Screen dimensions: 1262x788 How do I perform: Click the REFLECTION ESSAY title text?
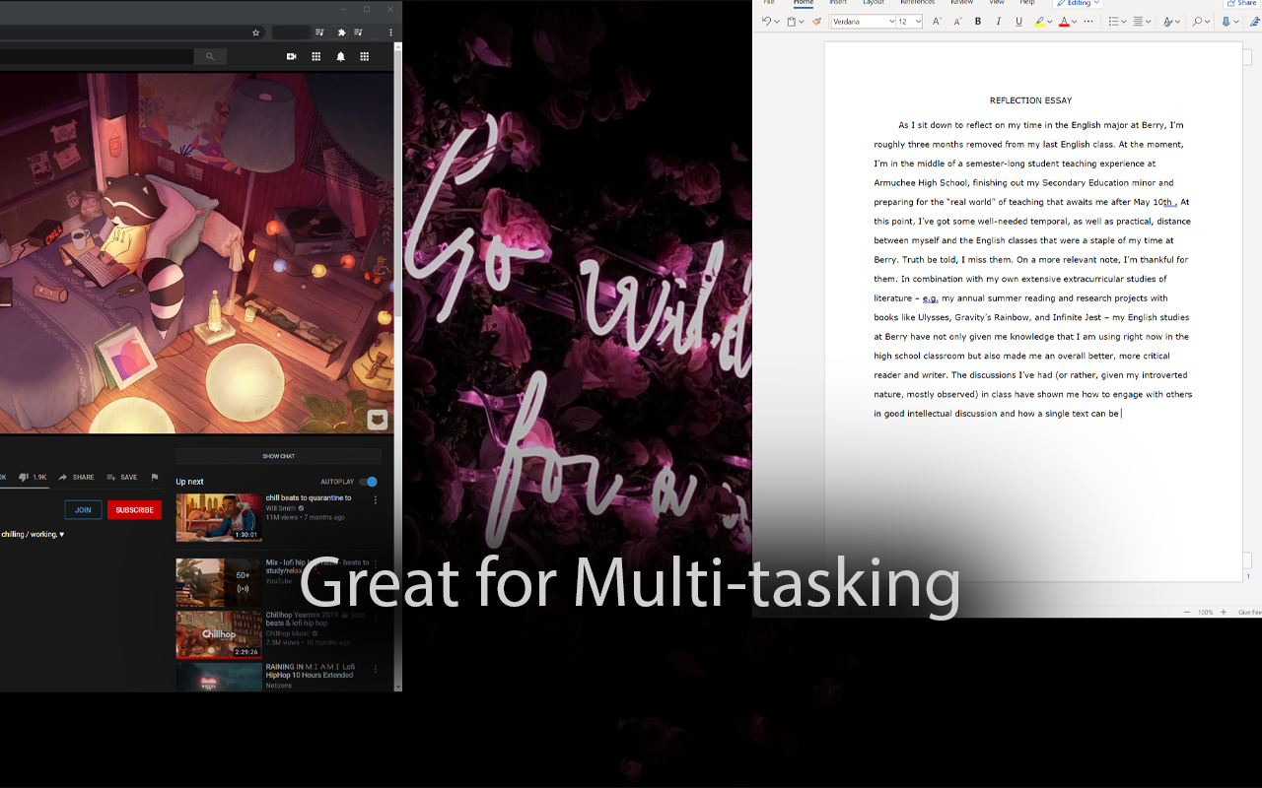pos(1030,100)
